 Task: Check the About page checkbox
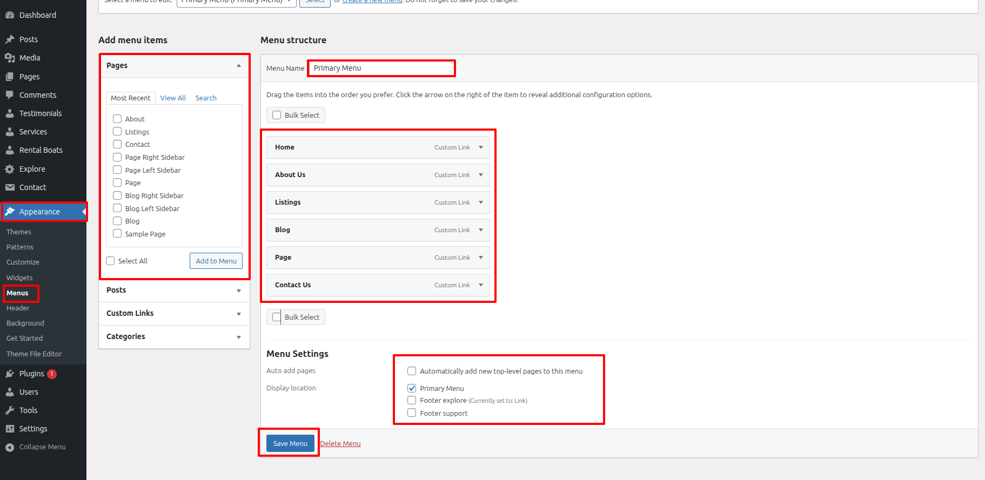pos(117,119)
